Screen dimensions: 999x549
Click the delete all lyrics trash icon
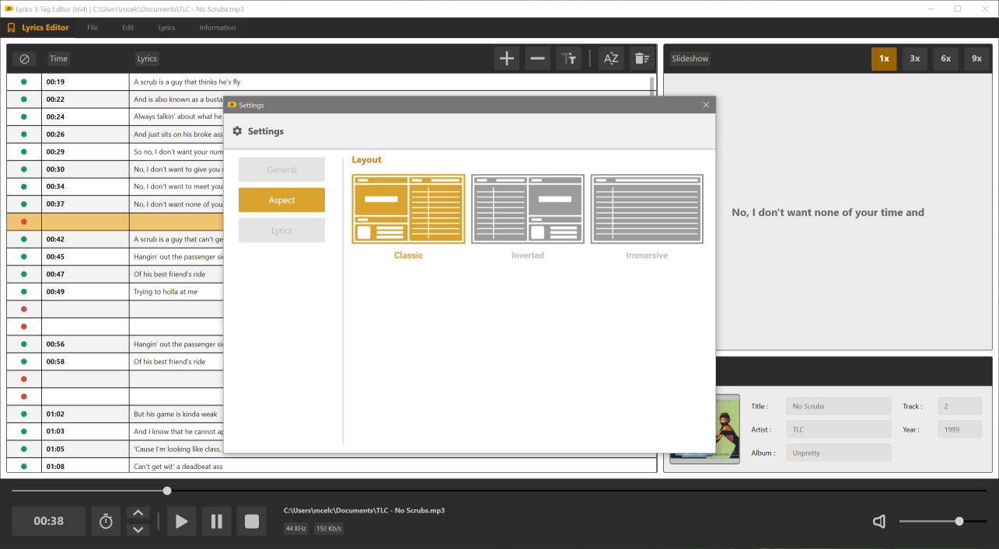tap(641, 58)
